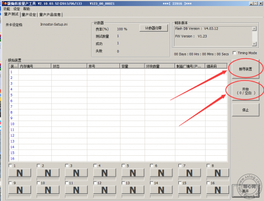Enable the Timing Mode checkbox
This screenshot has width=264, height=201.
[235, 53]
